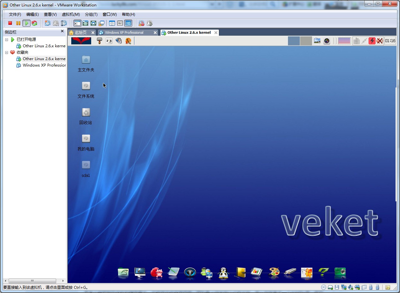Screen dimensions: 400x293
Task: Select Other Linux 2.6.x kernel under 收藏夹
Action: [x=41, y=59]
